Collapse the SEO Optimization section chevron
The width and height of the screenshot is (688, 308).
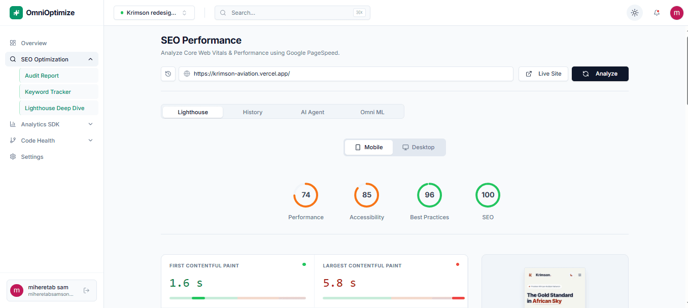(x=90, y=59)
